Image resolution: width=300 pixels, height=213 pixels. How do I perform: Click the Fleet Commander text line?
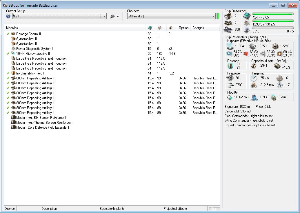pyautogui.click(x=249, y=116)
